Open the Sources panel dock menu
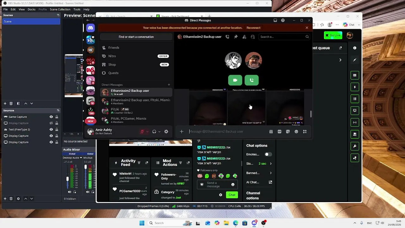This screenshot has height=228, width=405. coord(58,111)
